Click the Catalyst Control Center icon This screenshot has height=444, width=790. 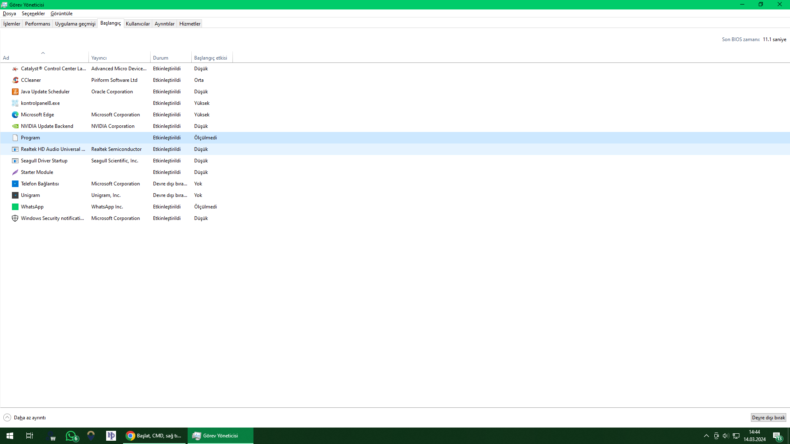point(15,69)
